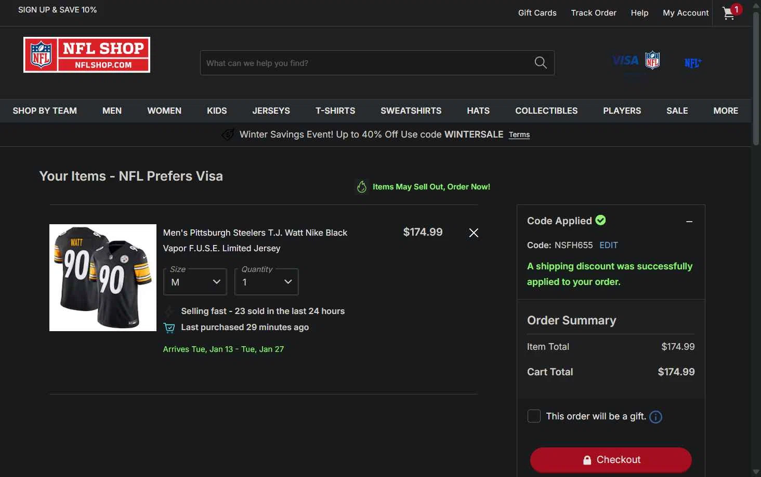Click the shipping discount success message

coord(610,274)
